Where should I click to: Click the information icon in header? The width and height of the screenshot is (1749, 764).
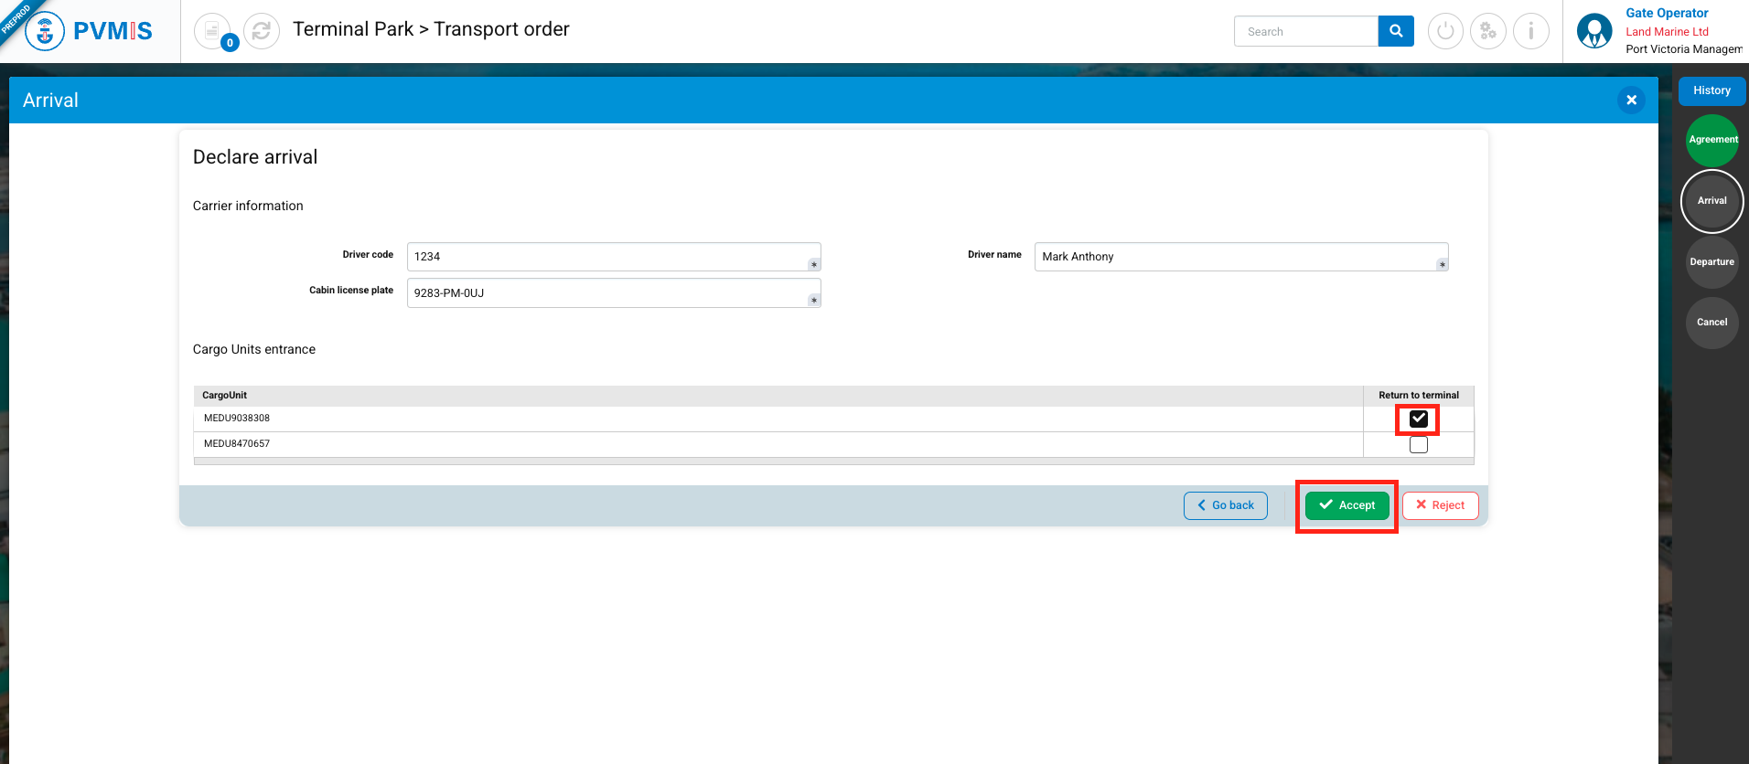[x=1530, y=31]
